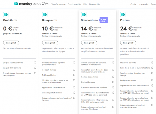The height and width of the screenshot is (114, 156).
Task: Show info for Modèles pour les prospects
Action: pos(74,80)
